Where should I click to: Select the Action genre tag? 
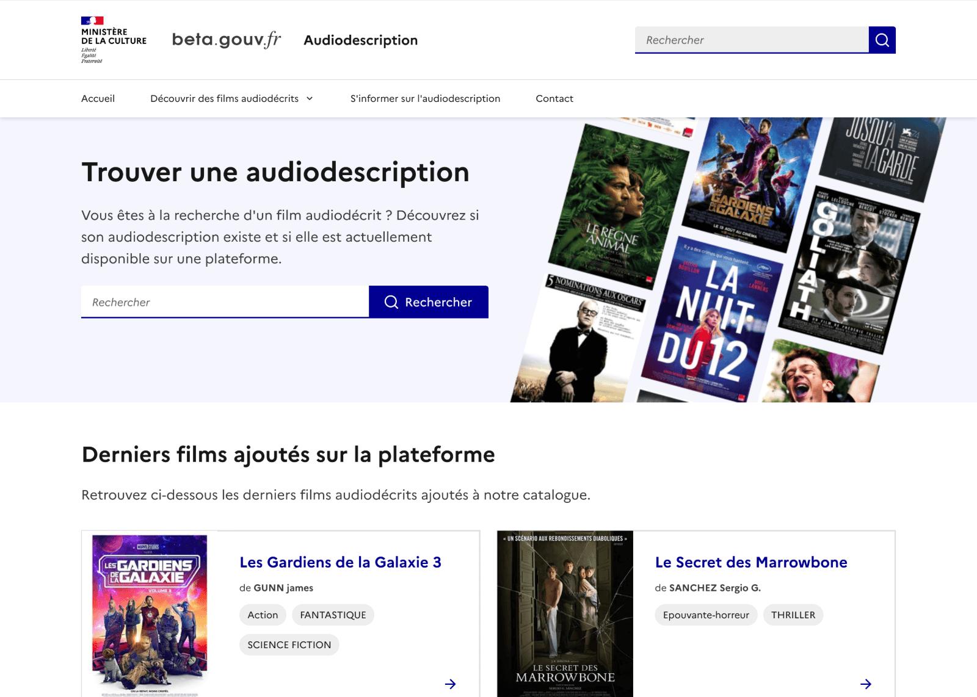click(263, 615)
